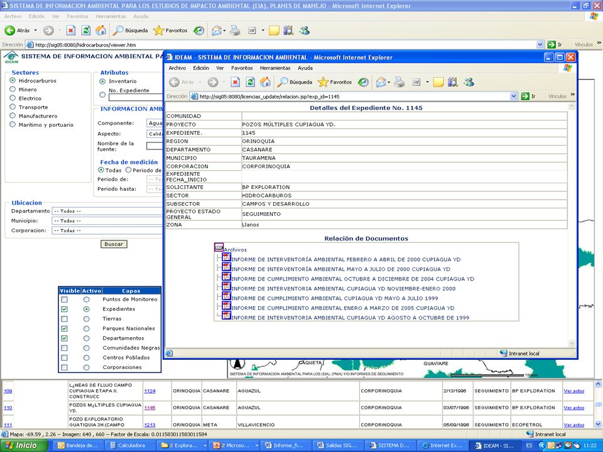Viewport: 603px width, 452px height.
Task: Open Atrás history arrow in background viewer window
Action: click(35, 30)
